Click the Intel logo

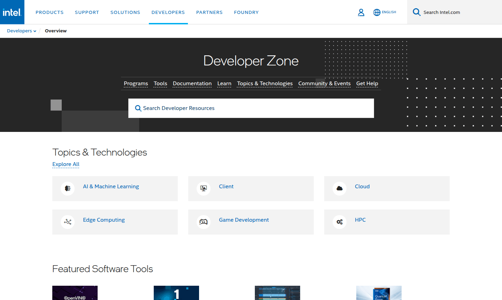click(12, 12)
